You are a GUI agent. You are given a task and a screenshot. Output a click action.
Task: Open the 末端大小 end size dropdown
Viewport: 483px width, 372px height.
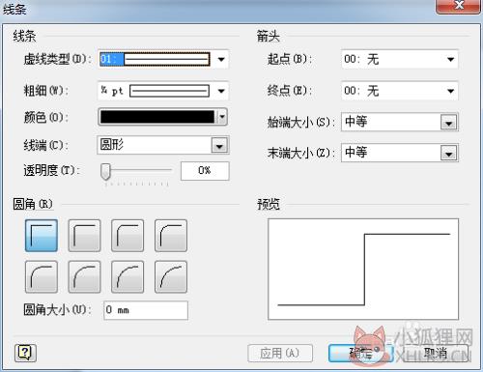pyautogui.click(x=449, y=154)
